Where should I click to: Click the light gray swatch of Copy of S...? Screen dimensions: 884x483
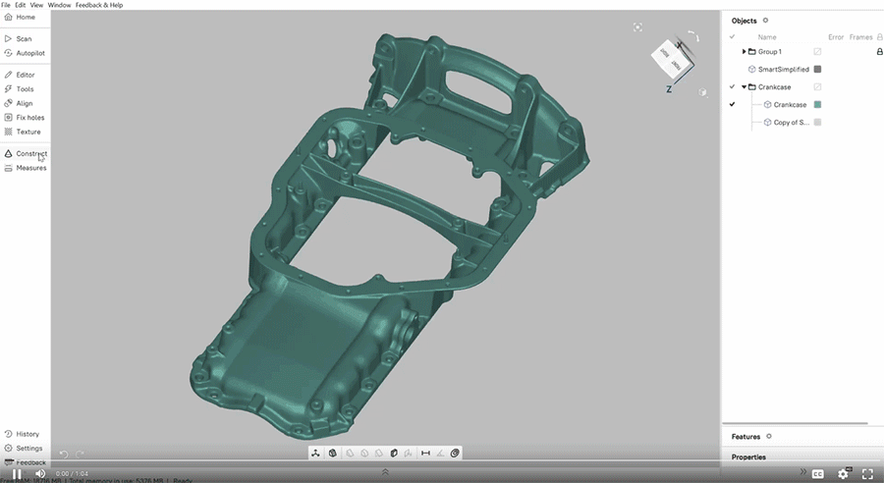point(817,123)
